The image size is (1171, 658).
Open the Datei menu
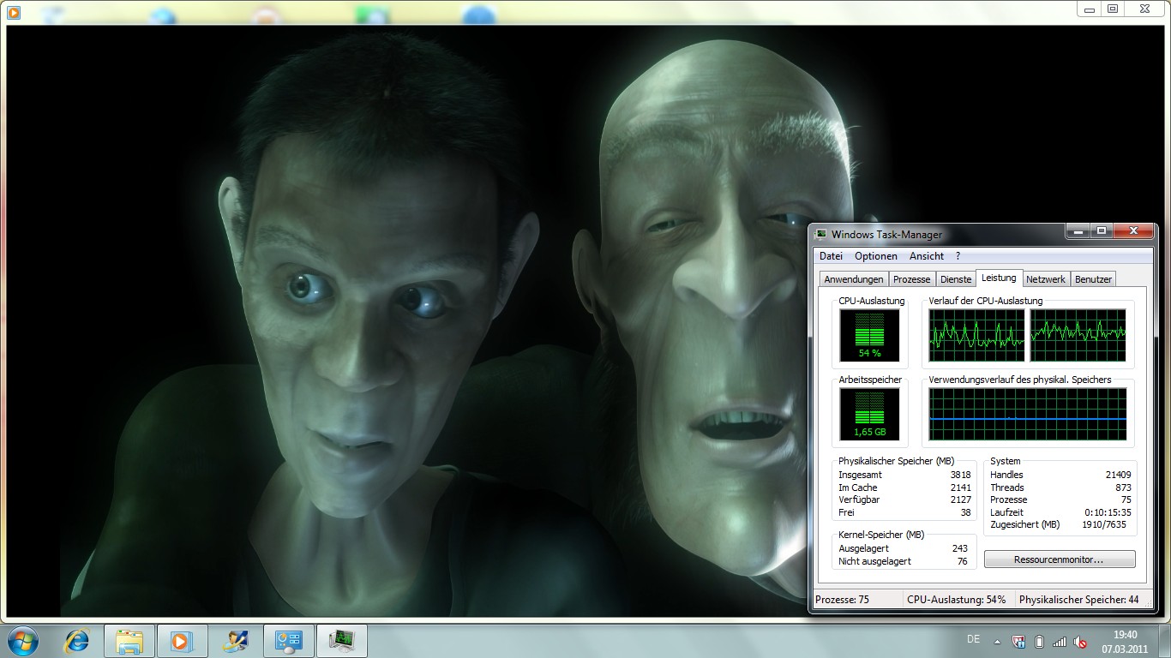click(831, 256)
